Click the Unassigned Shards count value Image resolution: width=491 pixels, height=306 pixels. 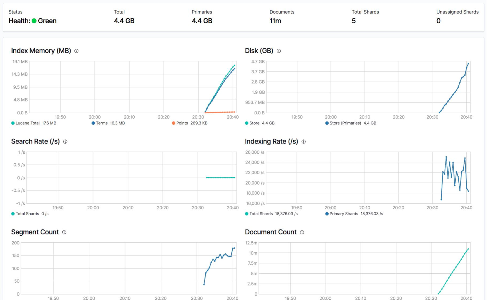tap(438, 21)
